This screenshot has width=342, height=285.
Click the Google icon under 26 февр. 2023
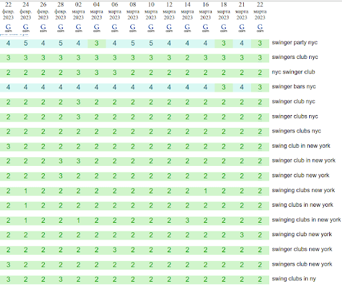tap(43, 28)
